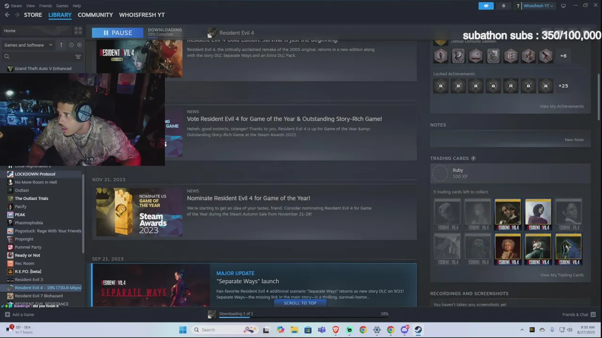Open Brave browser icon in taskbar

coord(335,330)
